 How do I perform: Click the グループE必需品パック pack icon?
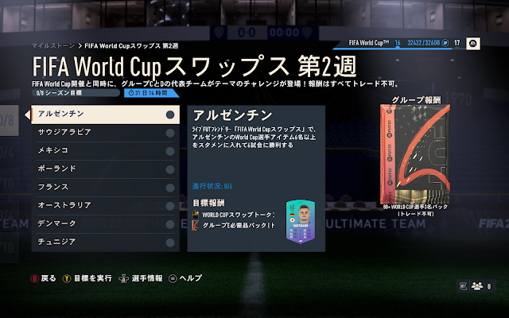tap(196, 225)
